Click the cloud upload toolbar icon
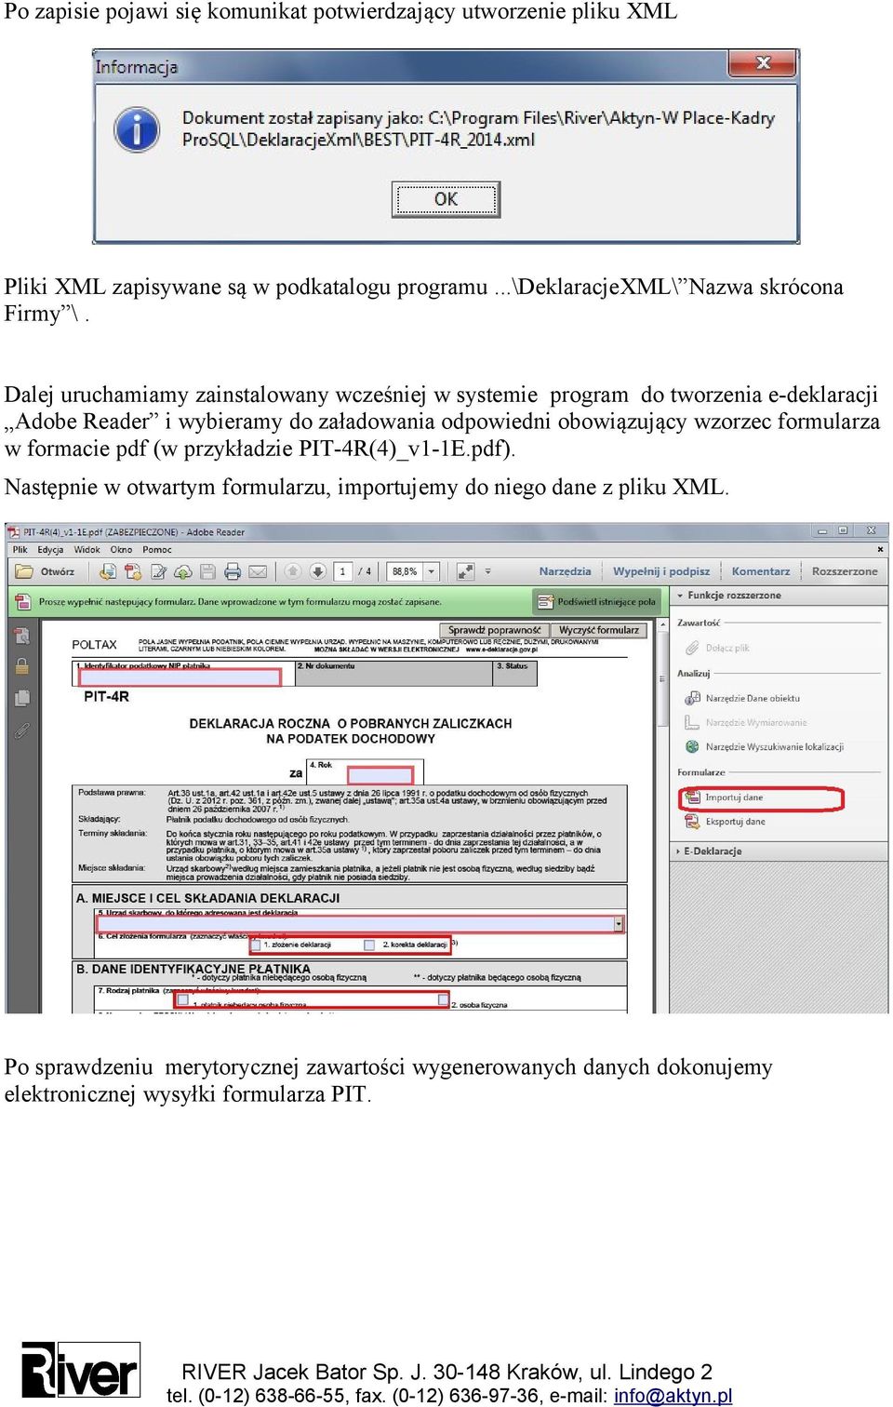Screen dimensions: 893x1407 tap(183, 571)
